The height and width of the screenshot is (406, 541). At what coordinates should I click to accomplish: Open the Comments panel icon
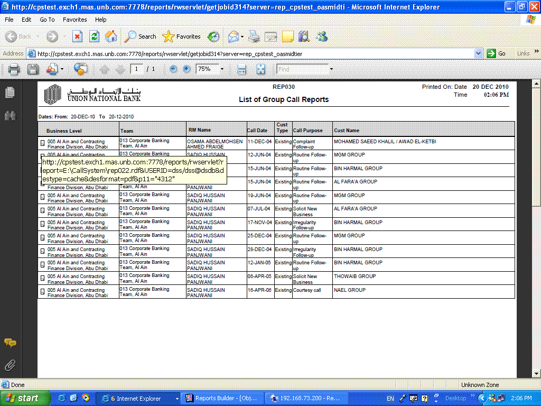(10, 343)
